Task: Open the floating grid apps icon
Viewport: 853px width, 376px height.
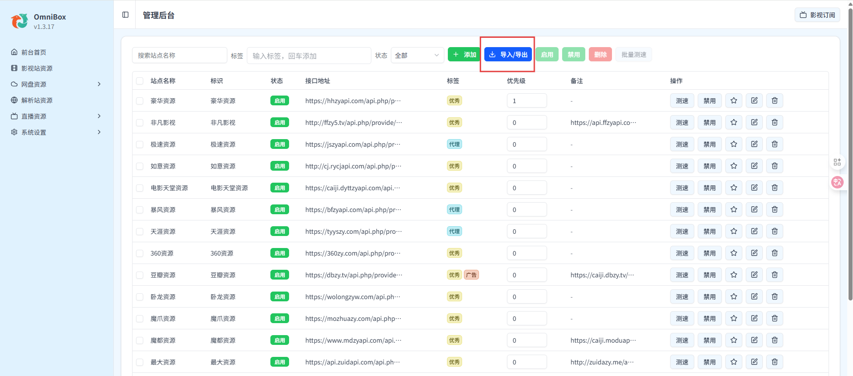Action: (837, 162)
